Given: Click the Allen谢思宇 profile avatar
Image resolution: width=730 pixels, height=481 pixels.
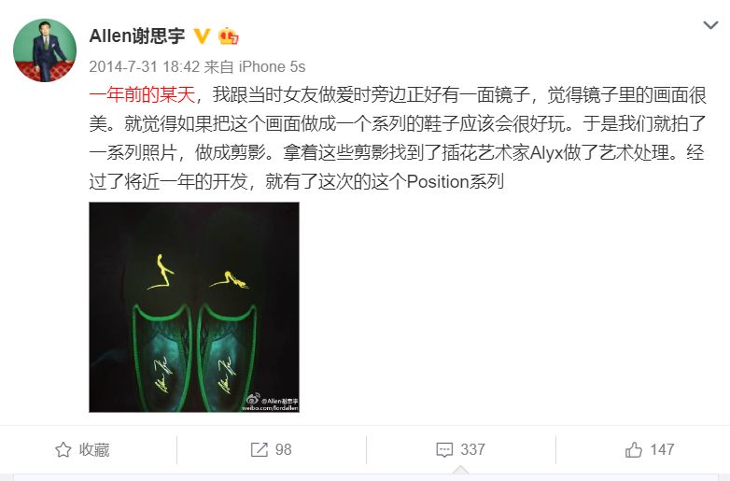Looking at the screenshot, I should (x=45, y=50).
